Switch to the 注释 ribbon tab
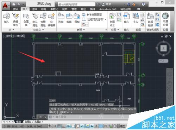 click(34, 9)
